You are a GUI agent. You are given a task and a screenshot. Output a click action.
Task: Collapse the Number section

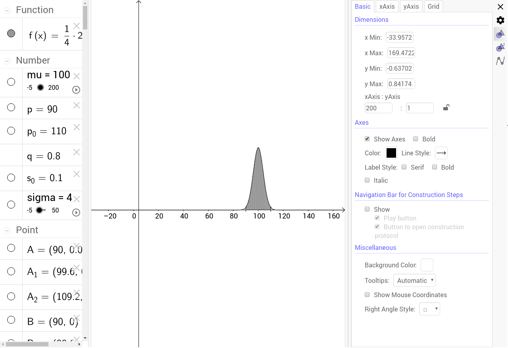point(6,60)
